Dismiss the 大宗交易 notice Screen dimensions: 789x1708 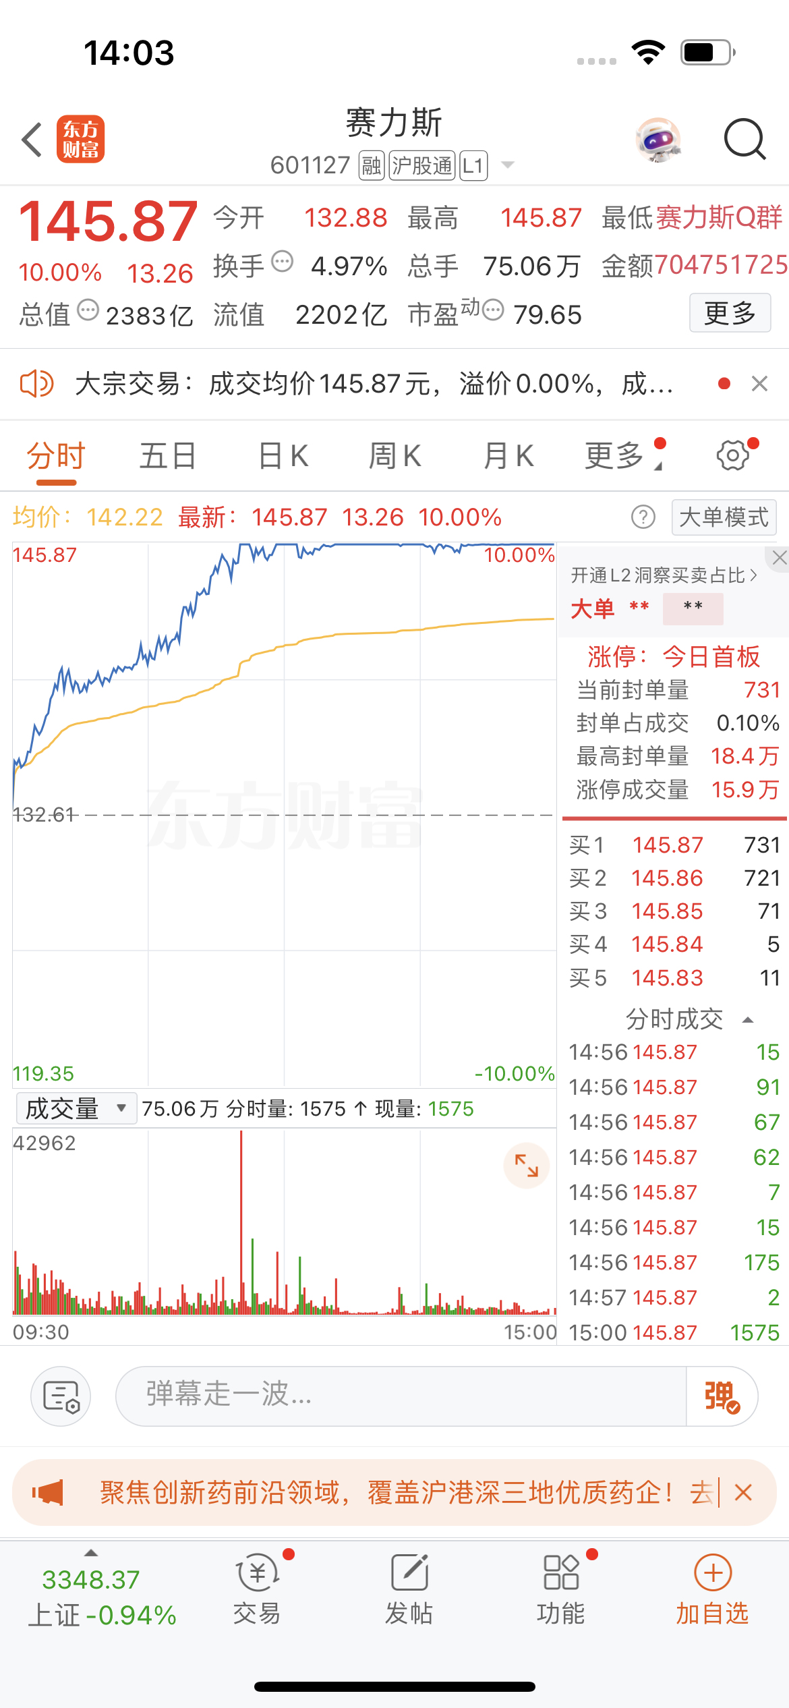point(759,384)
